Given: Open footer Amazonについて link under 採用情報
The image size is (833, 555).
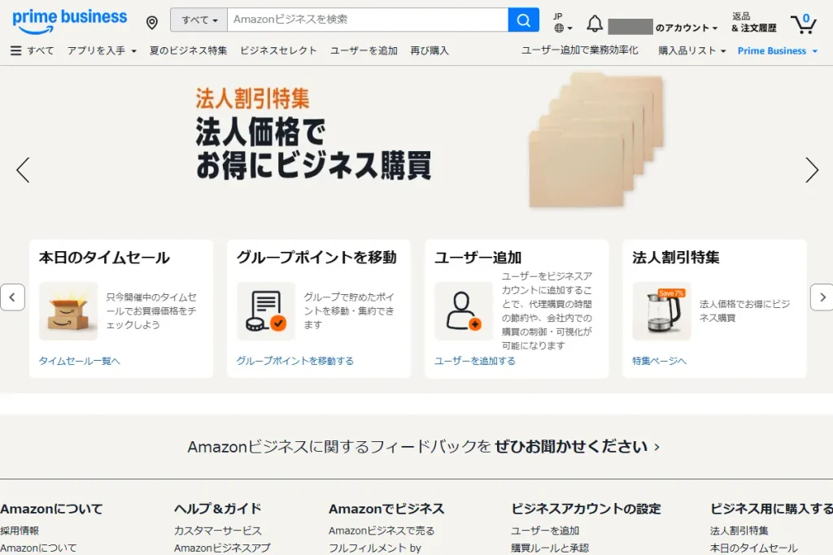Looking at the screenshot, I should tap(38, 548).
